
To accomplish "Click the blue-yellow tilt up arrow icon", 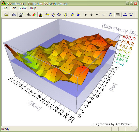I will coord(72,15).
